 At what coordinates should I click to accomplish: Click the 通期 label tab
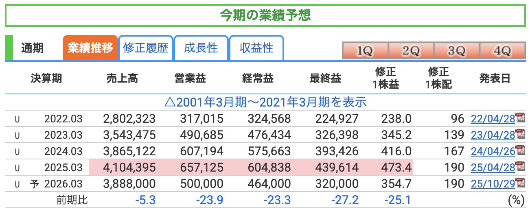33,48
